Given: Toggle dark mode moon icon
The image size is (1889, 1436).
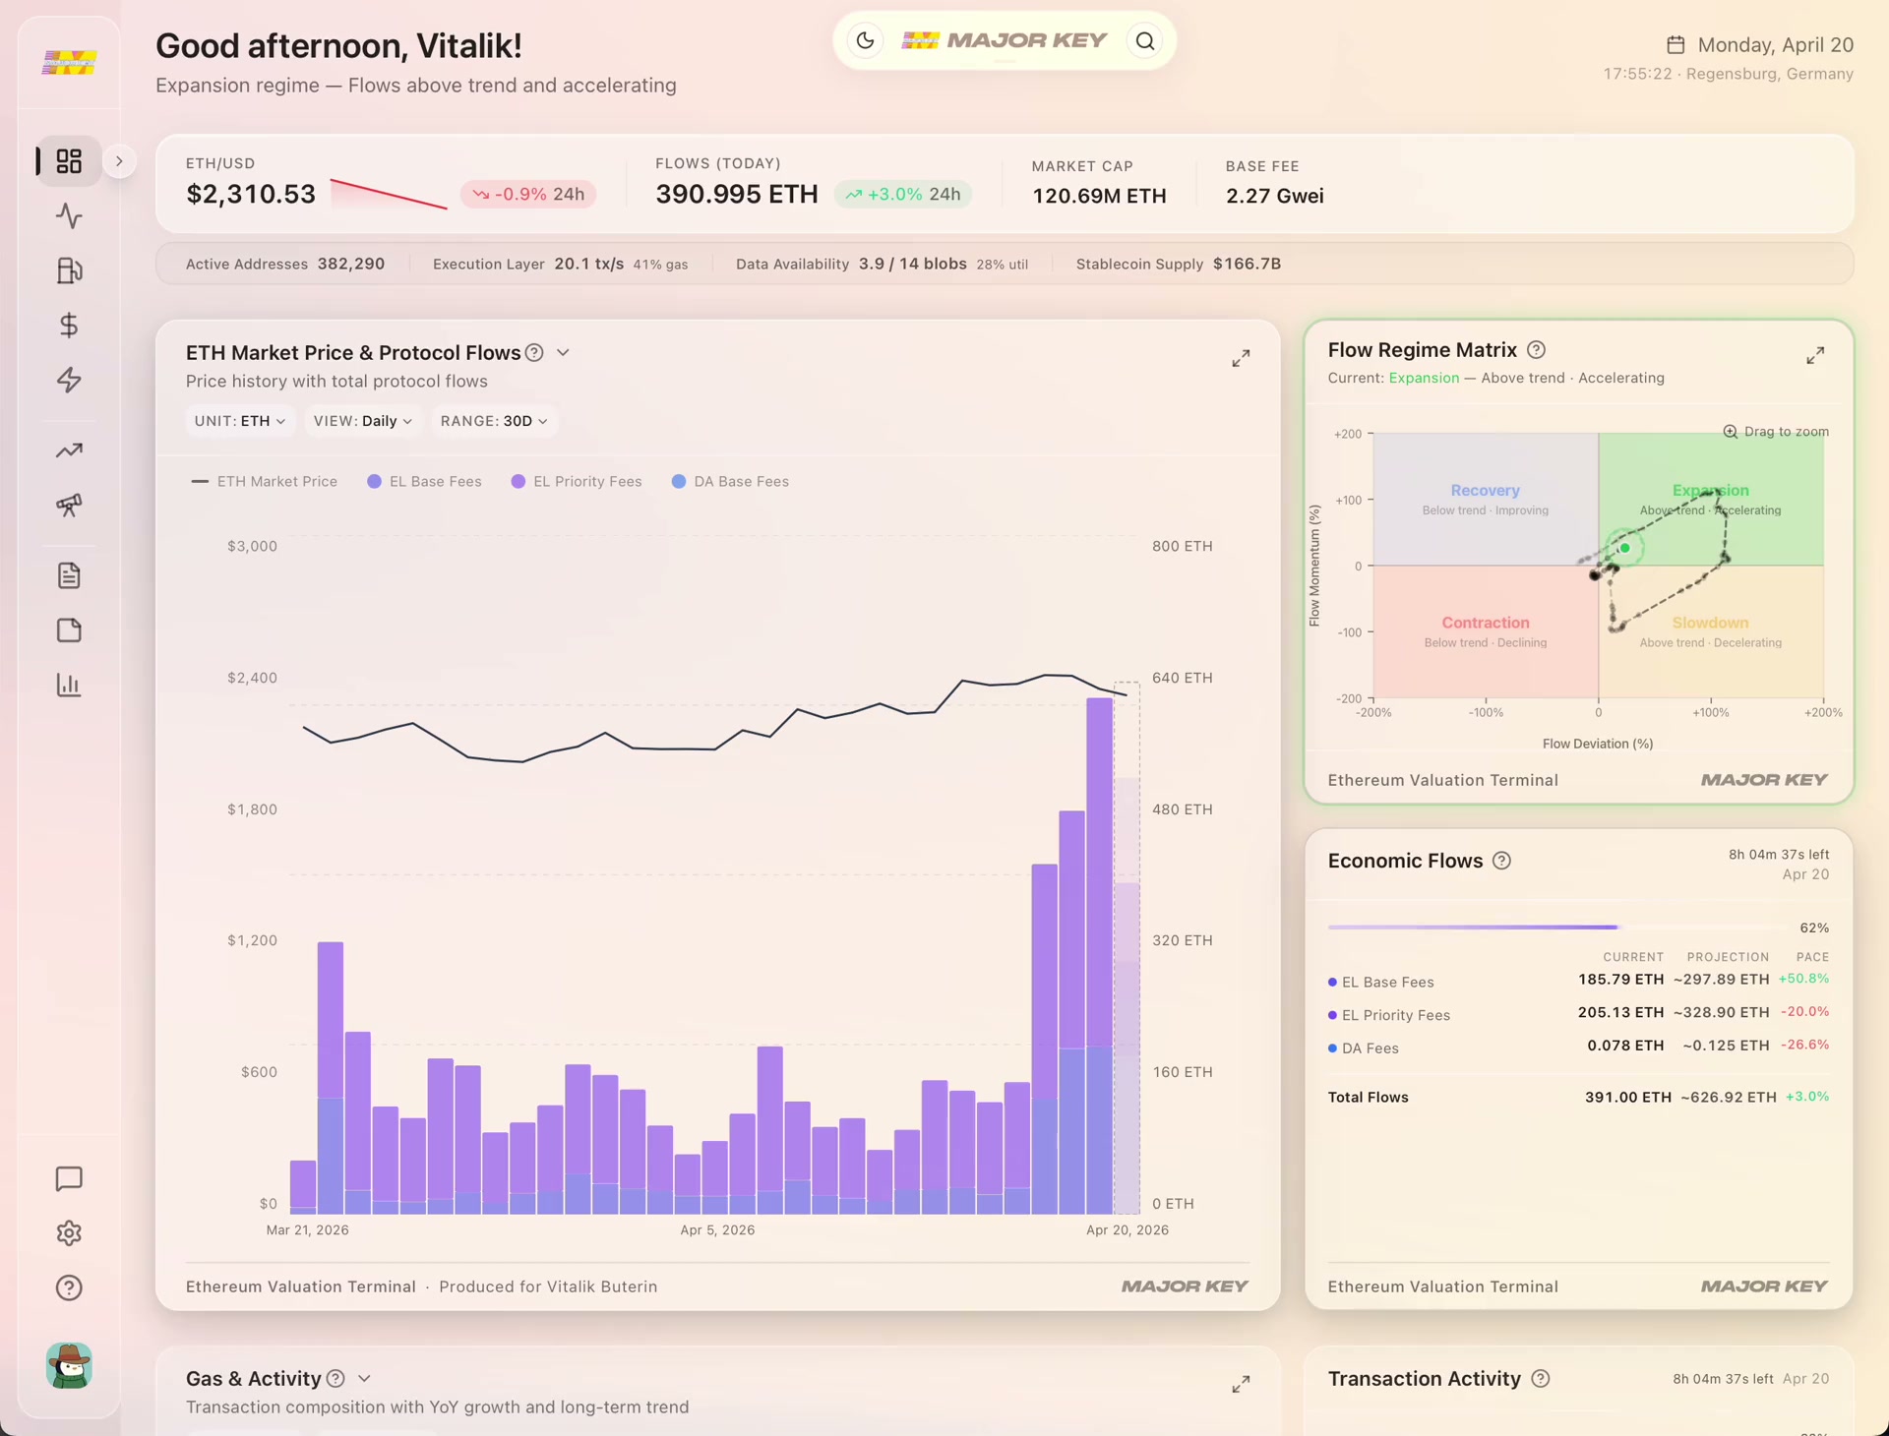Looking at the screenshot, I should tap(866, 40).
